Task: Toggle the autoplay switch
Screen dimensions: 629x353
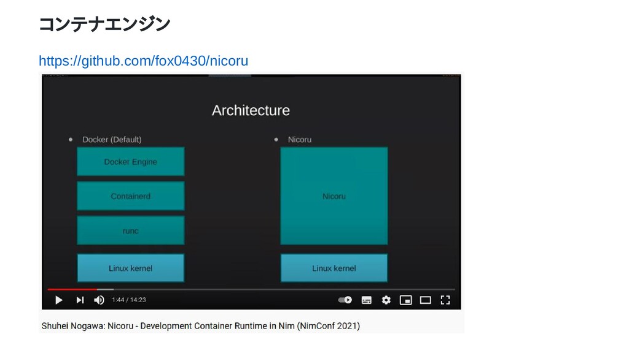Action: click(345, 300)
